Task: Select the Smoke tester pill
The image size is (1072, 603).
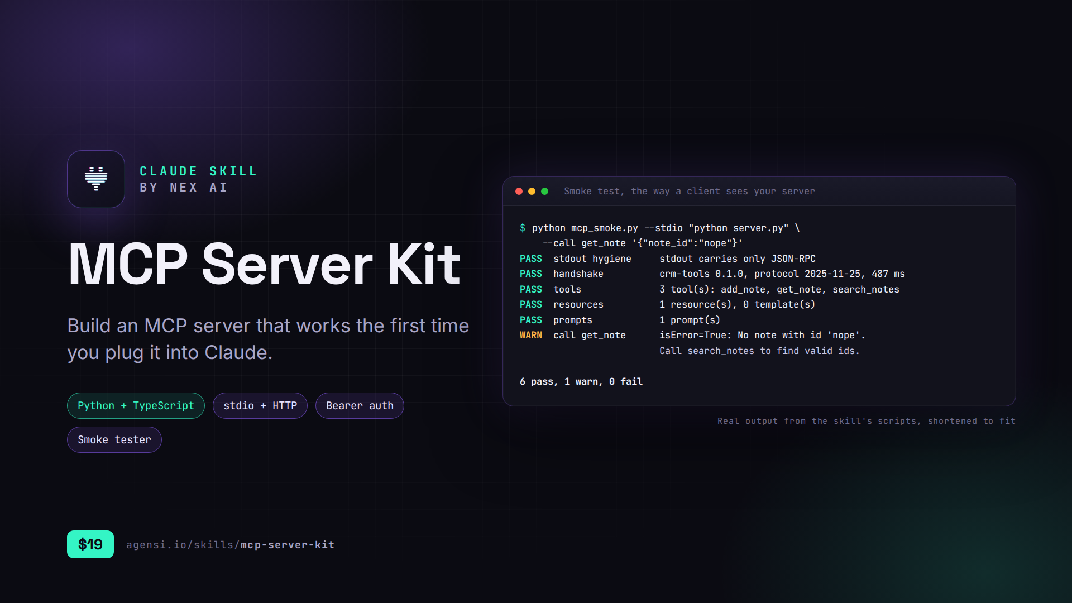Action: click(114, 439)
